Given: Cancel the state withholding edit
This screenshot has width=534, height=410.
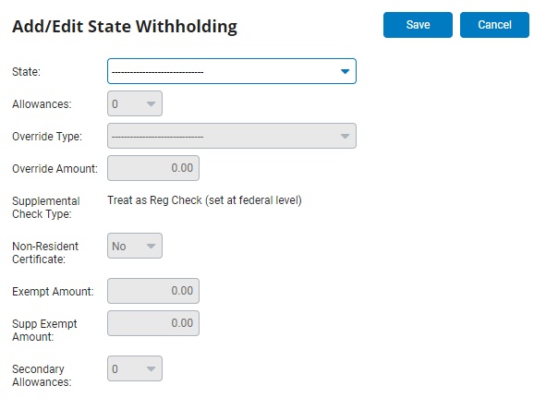Looking at the screenshot, I should pyautogui.click(x=494, y=25).
